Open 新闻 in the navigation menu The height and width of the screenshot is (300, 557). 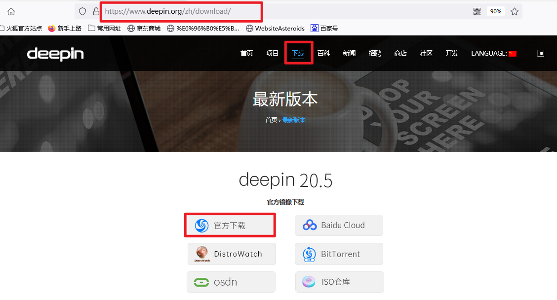[x=349, y=54]
